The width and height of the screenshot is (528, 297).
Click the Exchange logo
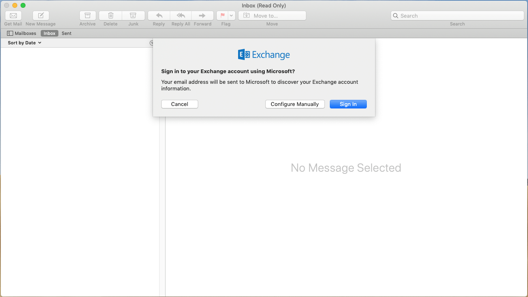[264, 55]
